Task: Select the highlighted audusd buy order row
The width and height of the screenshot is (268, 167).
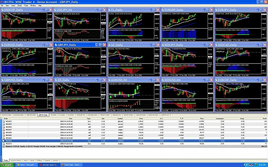Action: (135, 141)
